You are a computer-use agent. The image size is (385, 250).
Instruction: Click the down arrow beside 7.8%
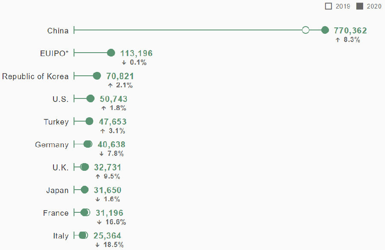click(x=101, y=153)
